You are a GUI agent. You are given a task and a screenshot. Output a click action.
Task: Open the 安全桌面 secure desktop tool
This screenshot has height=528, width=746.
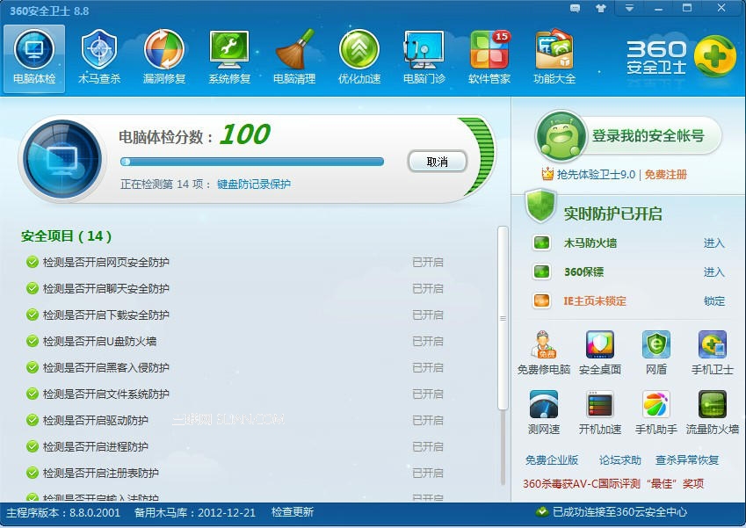pos(598,350)
